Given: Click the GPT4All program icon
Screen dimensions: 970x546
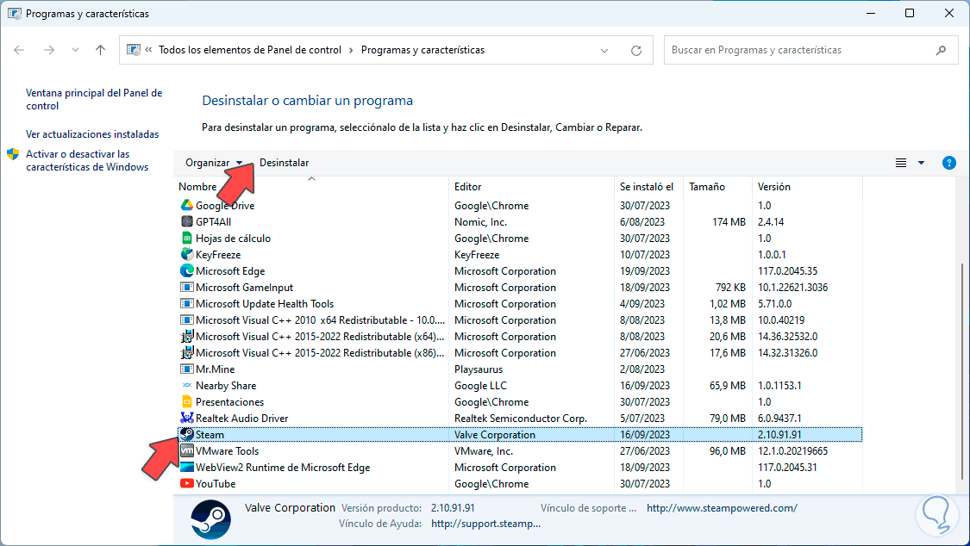Looking at the screenshot, I should tap(186, 221).
